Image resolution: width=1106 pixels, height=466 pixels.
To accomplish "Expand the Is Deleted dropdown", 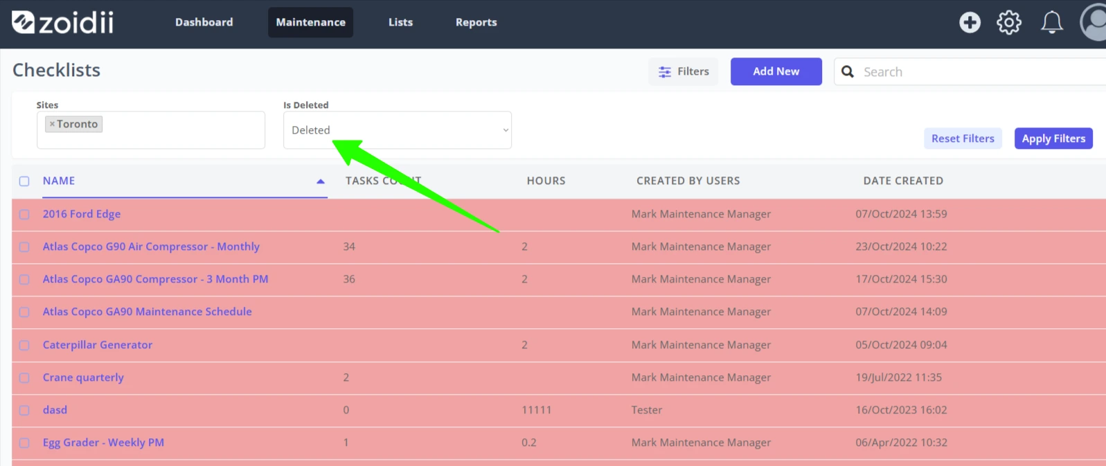I will 398,130.
